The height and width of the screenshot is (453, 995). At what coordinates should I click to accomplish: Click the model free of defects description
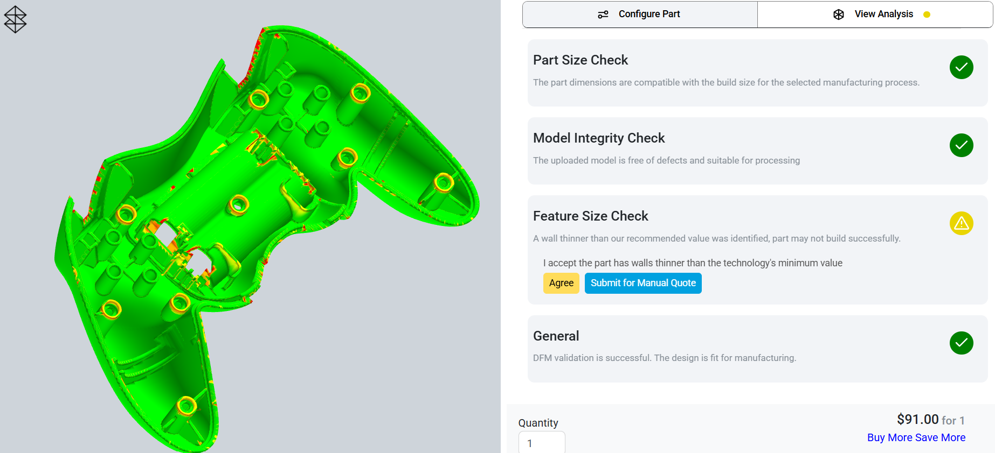[666, 160]
